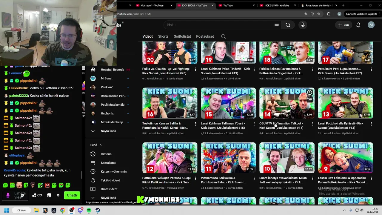This screenshot has height=215, width=382.
Task: Open OBS Studio from the taskbar
Action: coord(71,210)
